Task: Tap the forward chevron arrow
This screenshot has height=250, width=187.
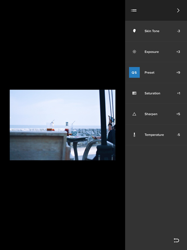Action: point(178,10)
